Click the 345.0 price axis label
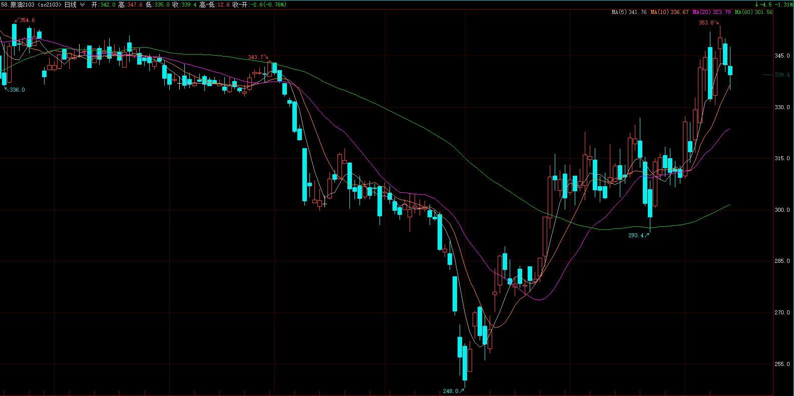The width and height of the screenshot is (794, 396). (781, 56)
